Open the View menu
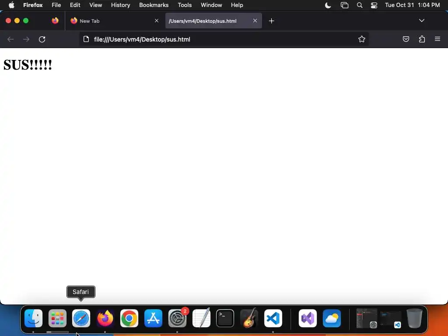The image size is (448, 336). click(x=96, y=5)
